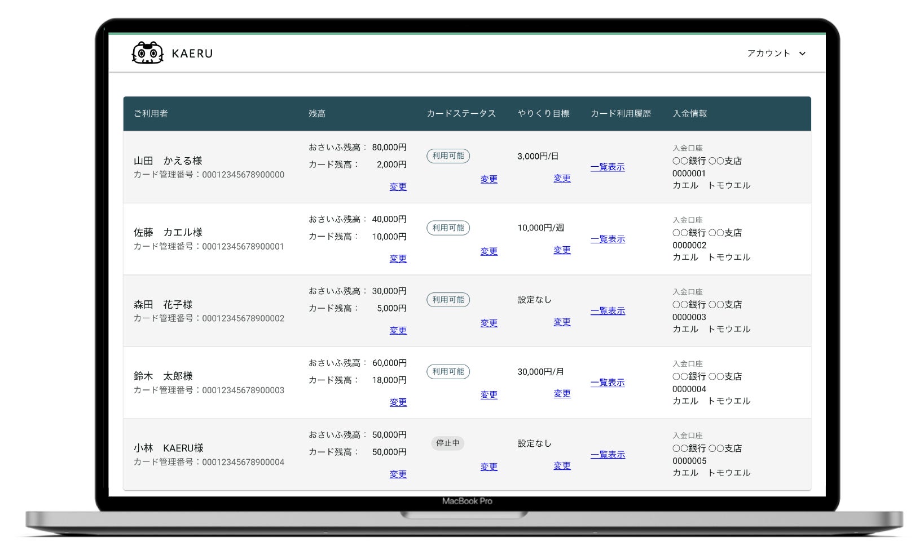Click the 入金情報 column header
This screenshot has height=542, width=924.
pyautogui.click(x=689, y=114)
